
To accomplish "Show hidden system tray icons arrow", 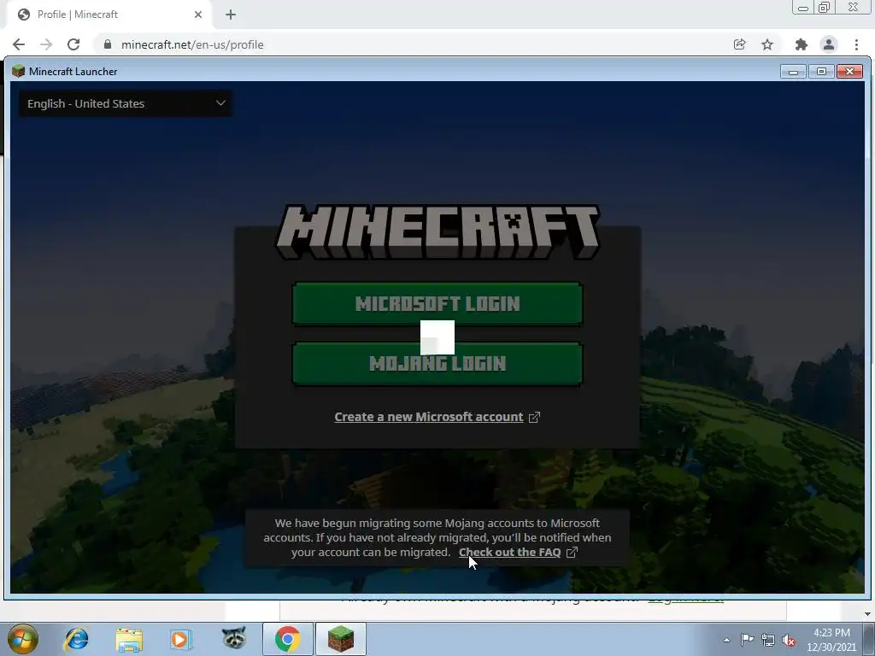I will click(x=726, y=640).
